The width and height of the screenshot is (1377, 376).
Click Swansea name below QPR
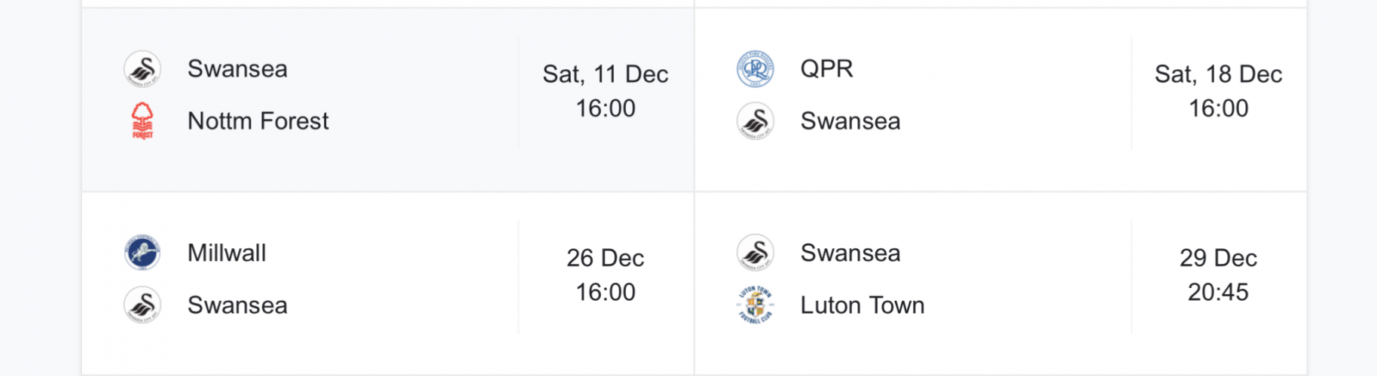850,121
